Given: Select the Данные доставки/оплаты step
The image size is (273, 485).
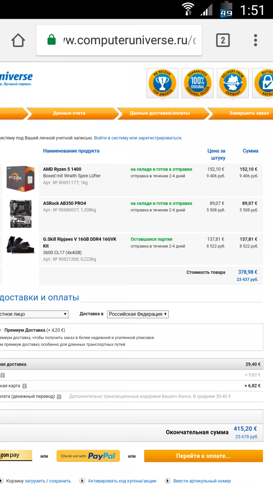Looking at the screenshot, I should pos(160,113).
